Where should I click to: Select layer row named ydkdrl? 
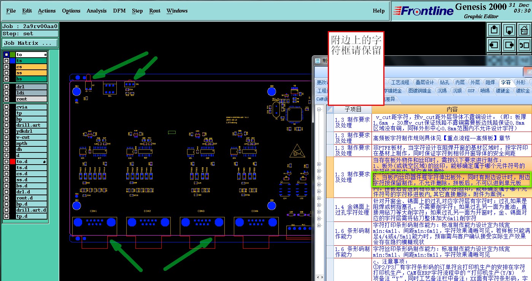click(x=31, y=131)
